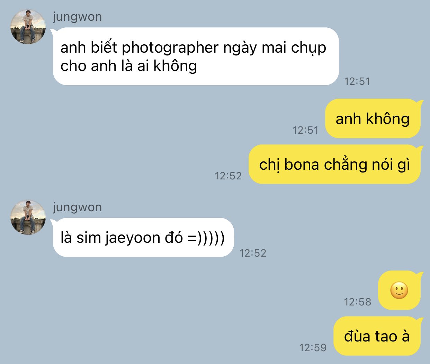Viewport: 430px width, 364px height.
Task: Tap the smiley face emoji message
Action: point(399,290)
